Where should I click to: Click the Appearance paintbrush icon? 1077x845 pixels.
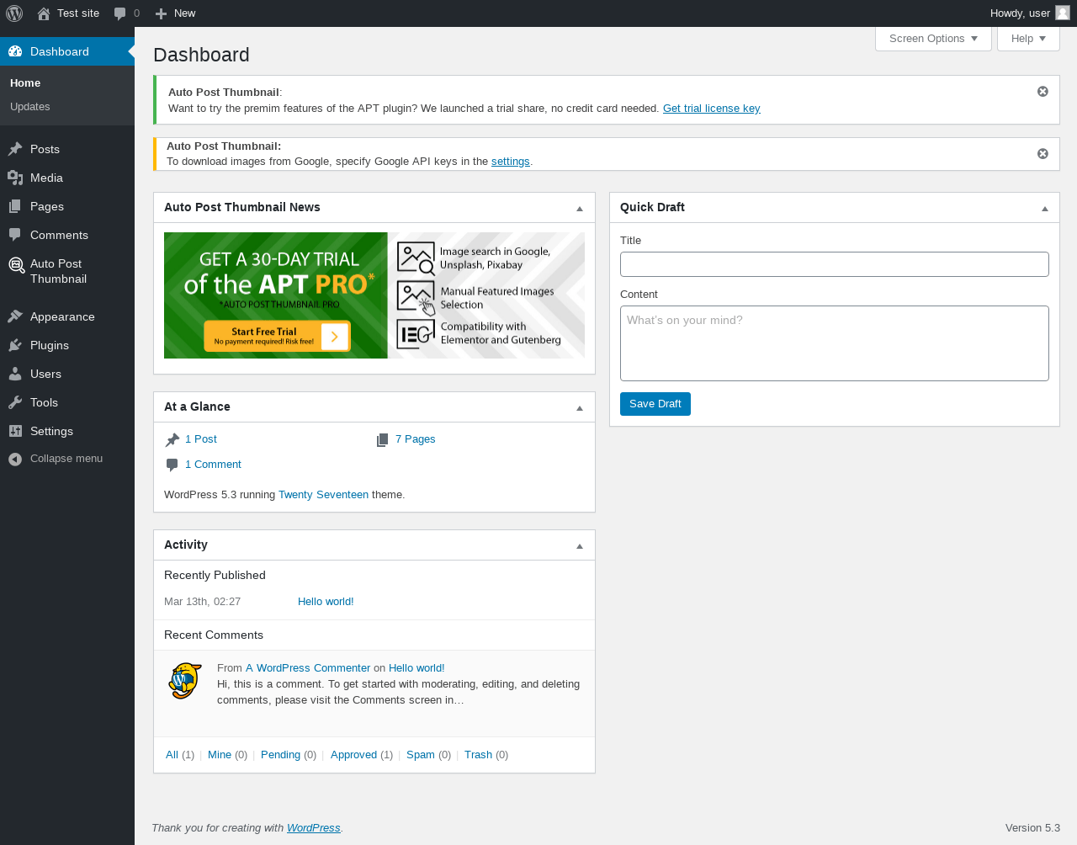click(x=15, y=316)
